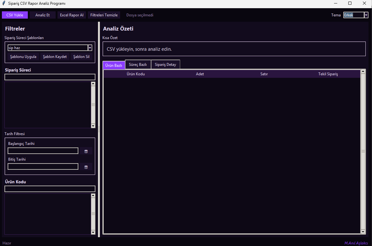Maximize the application window
The width and height of the screenshot is (372, 246).
tap(350, 3)
